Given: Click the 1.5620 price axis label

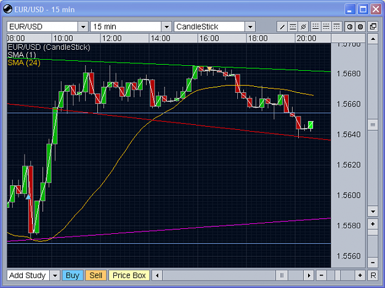Looking at the screenshot, I should [349, 164].
